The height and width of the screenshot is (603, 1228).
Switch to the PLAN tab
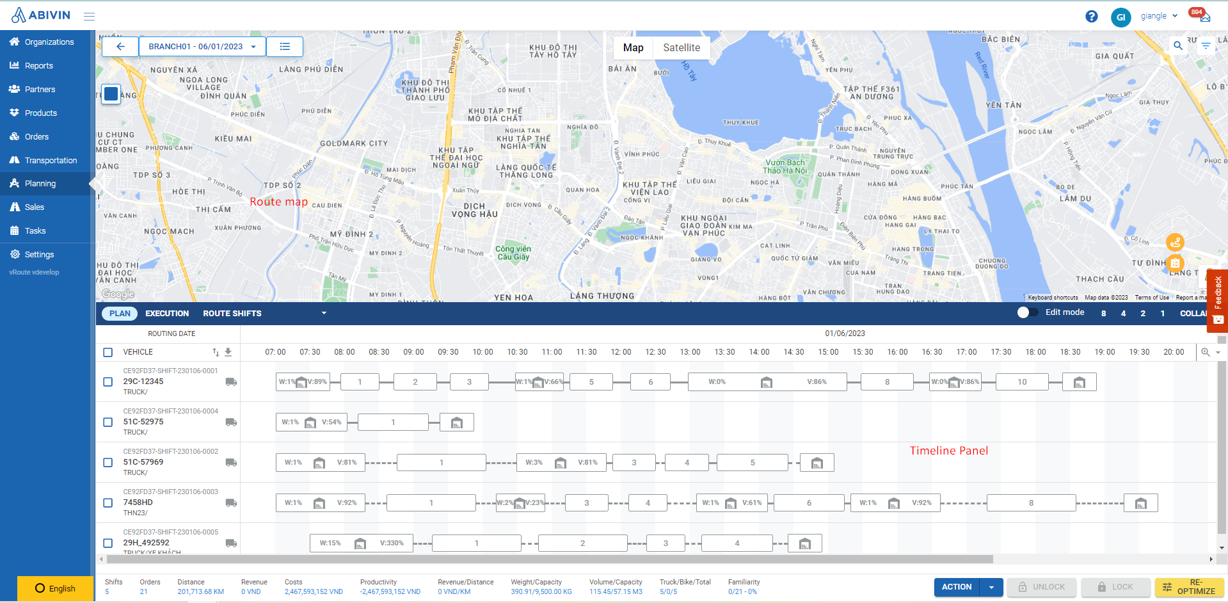pos(120,313)
